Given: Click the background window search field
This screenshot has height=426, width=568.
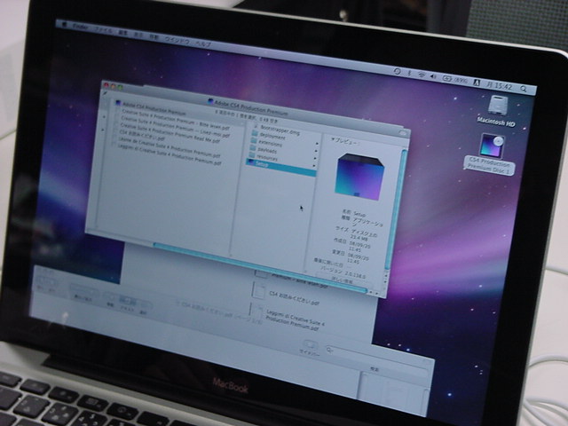Looking at the screenshot, I should [376, 355].
